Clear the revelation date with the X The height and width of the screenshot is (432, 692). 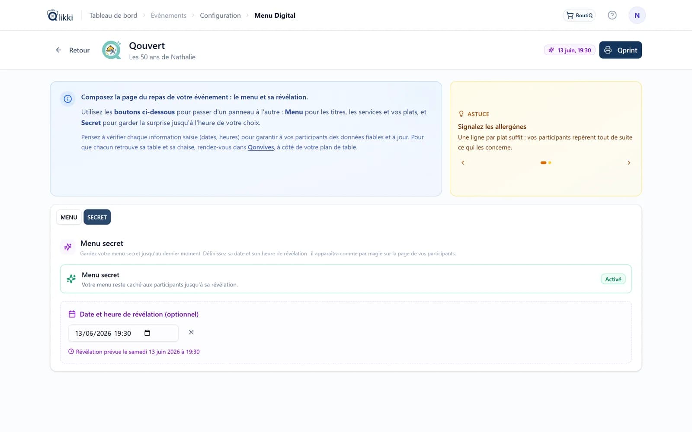point(191,332)
